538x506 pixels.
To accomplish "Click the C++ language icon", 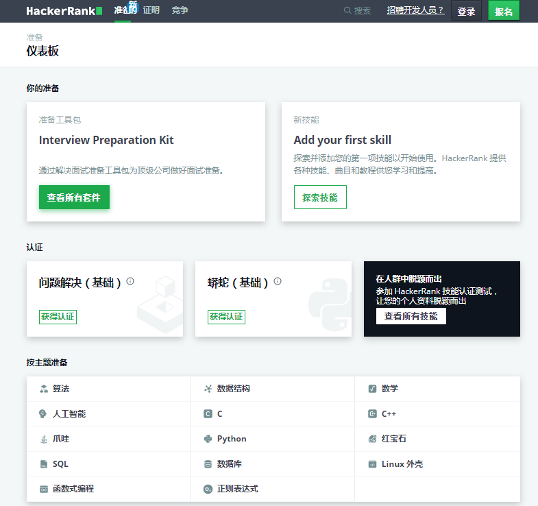I will click(372, 413).
